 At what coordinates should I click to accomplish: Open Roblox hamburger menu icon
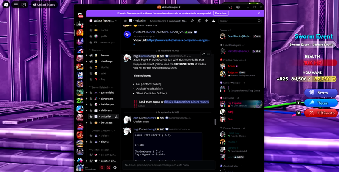pos(16,5)
